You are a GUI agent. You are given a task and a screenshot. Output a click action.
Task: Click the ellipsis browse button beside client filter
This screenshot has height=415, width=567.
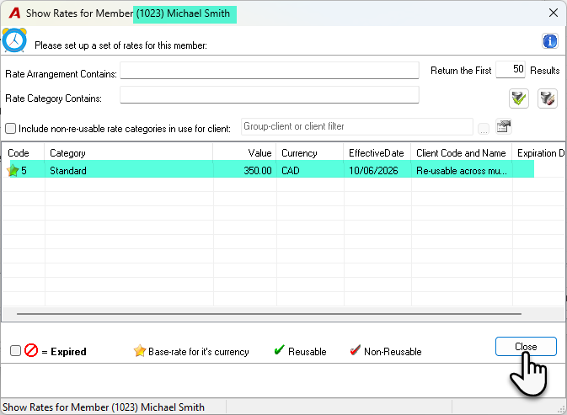click(x=484, y=129)
